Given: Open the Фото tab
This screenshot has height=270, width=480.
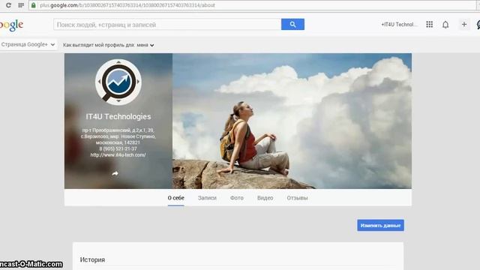Looking at the screenshot, I should point(237,198).
